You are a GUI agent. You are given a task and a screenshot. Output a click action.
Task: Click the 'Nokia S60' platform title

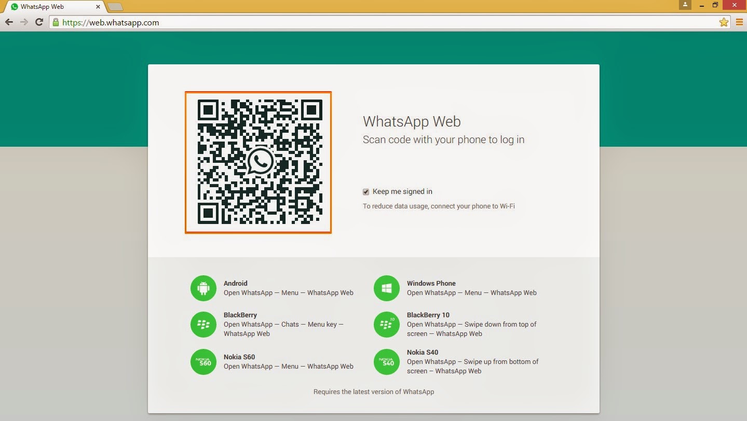point(239,357)
